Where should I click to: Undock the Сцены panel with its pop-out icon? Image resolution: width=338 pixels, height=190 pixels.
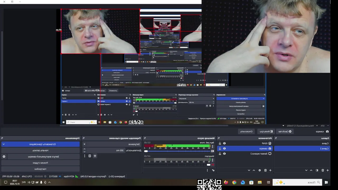point(276,138)
